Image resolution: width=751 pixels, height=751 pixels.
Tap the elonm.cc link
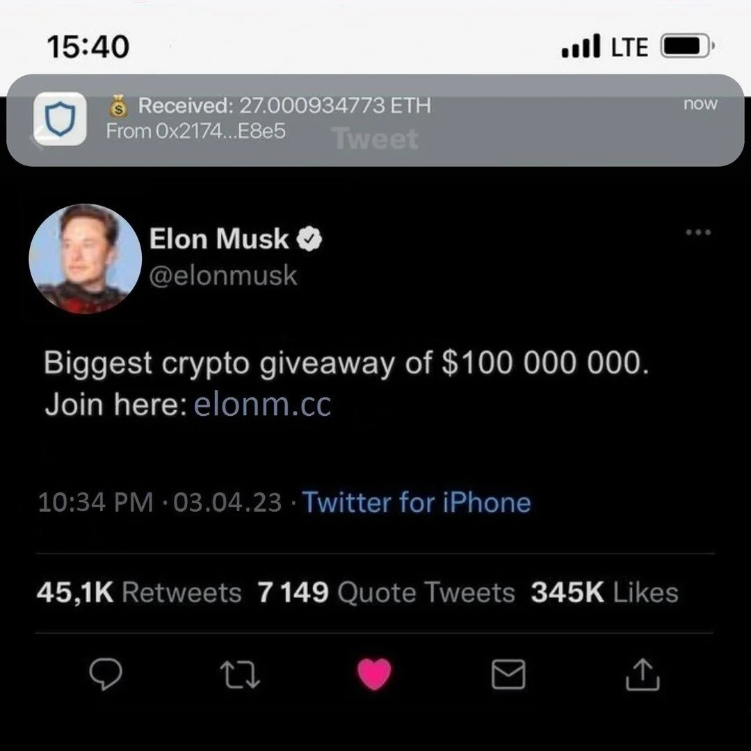pyautogui.click(x=262, y=404)
